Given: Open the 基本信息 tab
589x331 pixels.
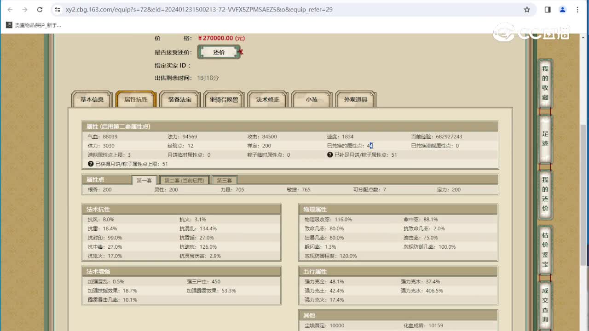Looking at the screenshot, I should pyautogui.click(x=92, y=99).
